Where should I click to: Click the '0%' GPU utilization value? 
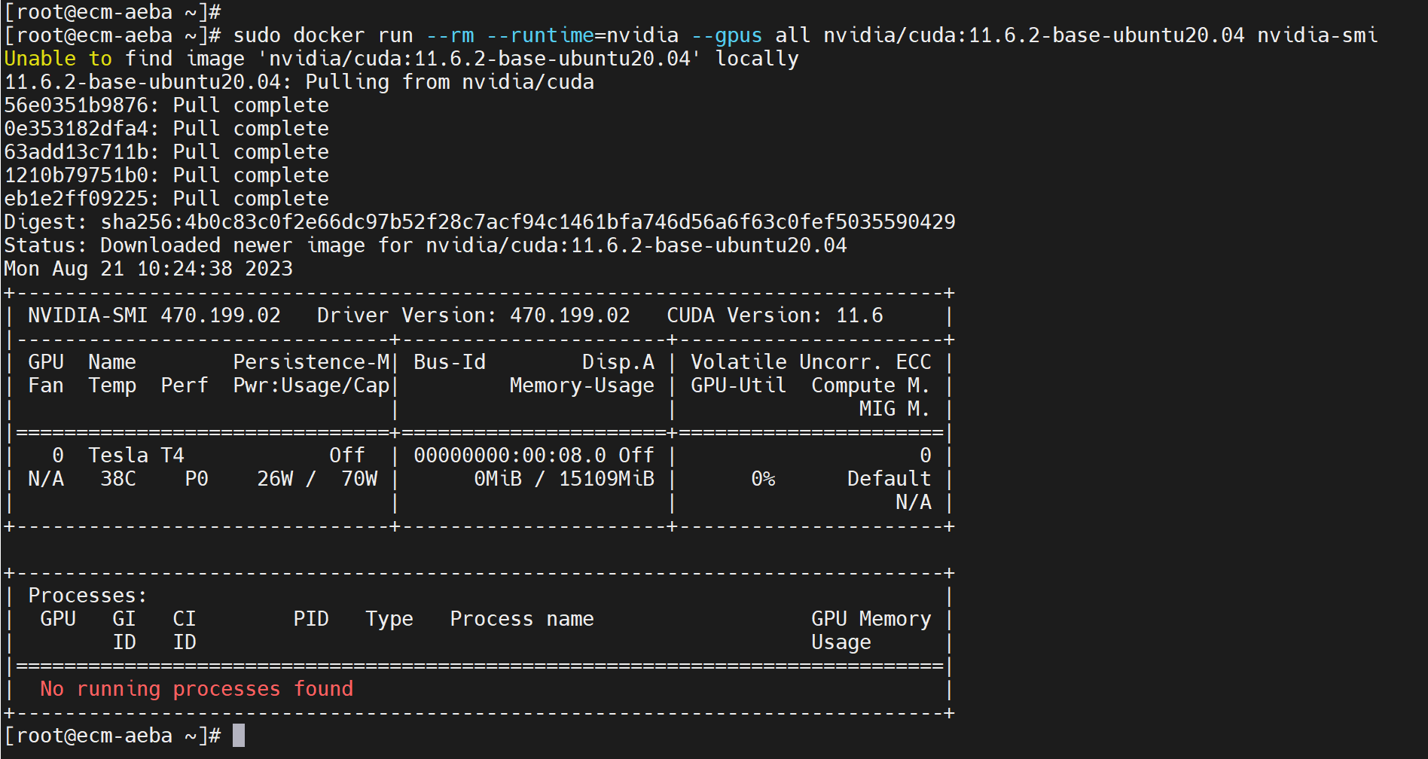[763, 479]
